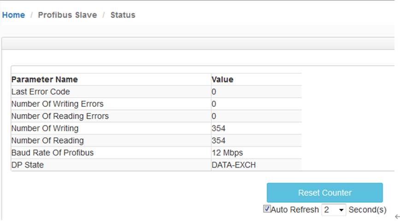Select the Value column header
Screen dimensions: 400x221
click(x=223, y=80)
